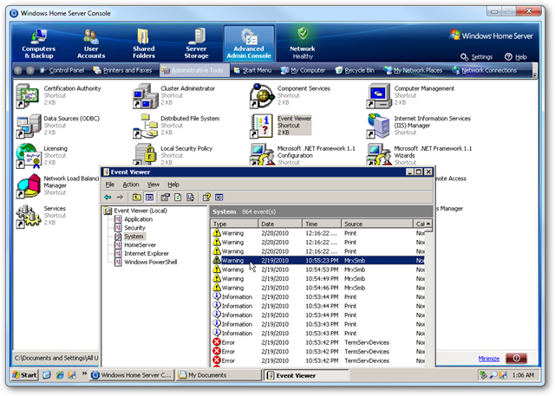This screenshot has height=396, width=555.
Task: Select .NET Framework 1.1 Configuration icon
Action: [262, 155]
